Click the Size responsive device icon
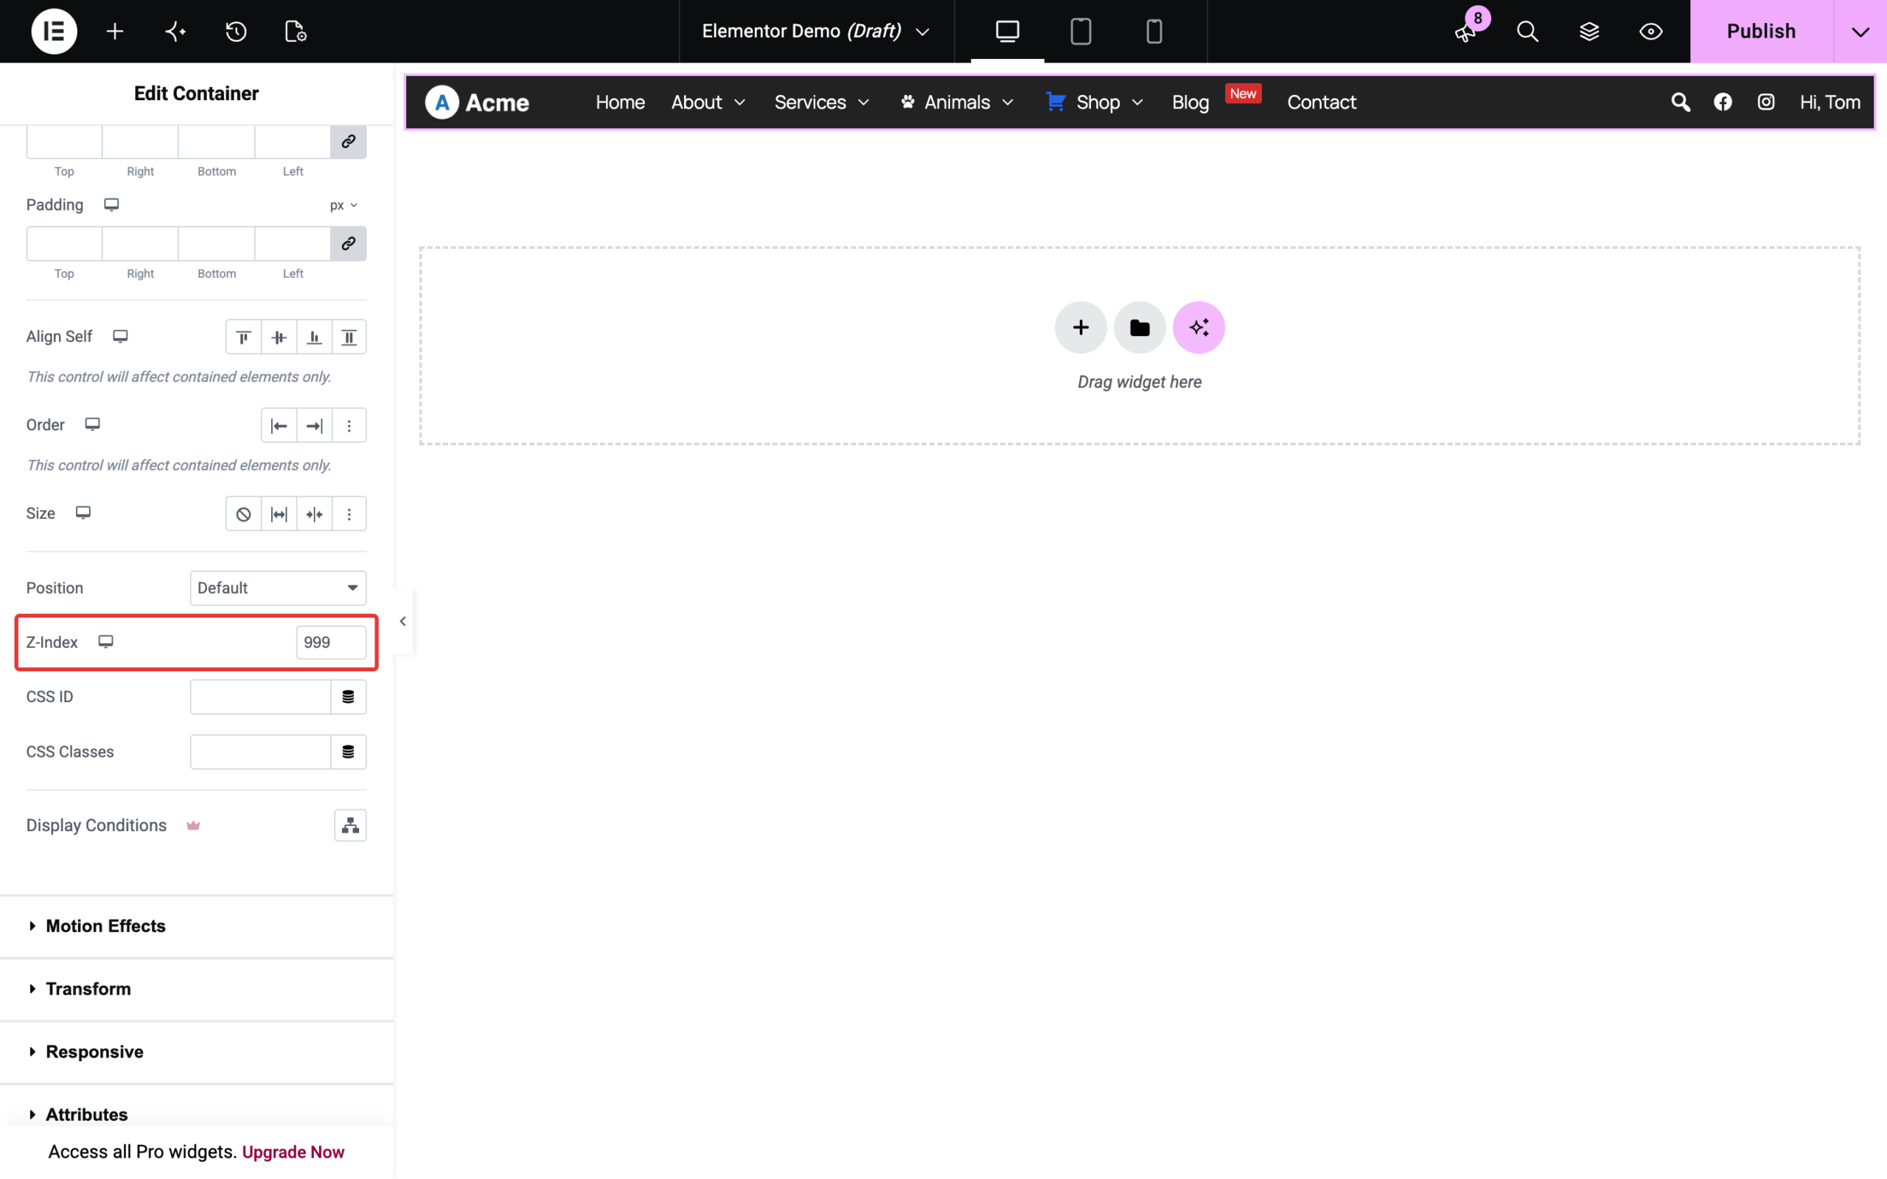The image size is (1887, 1179). tap(83, 512)
